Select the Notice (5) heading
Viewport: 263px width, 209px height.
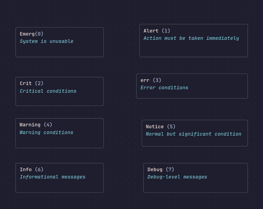(x=160, y=126)
